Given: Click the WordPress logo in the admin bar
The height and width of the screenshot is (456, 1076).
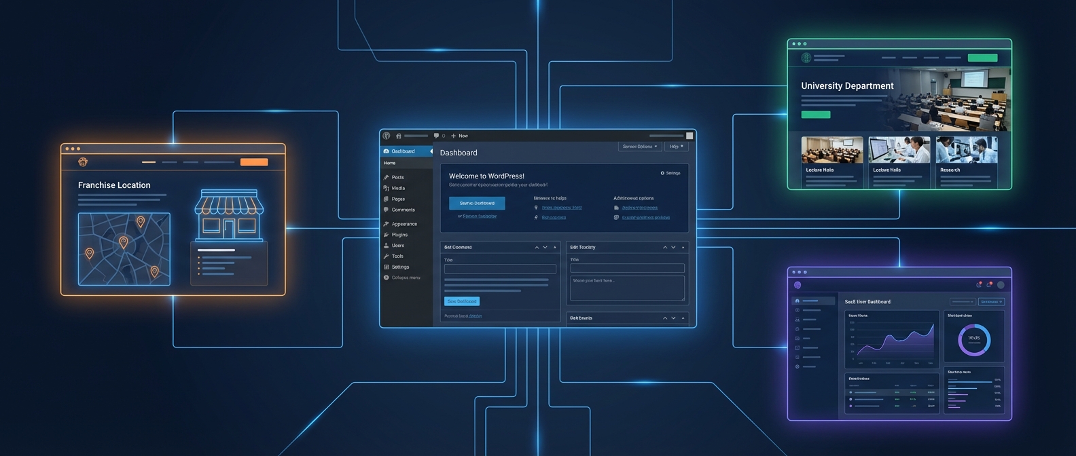Looking at the screenshot, I should [387, 136].
